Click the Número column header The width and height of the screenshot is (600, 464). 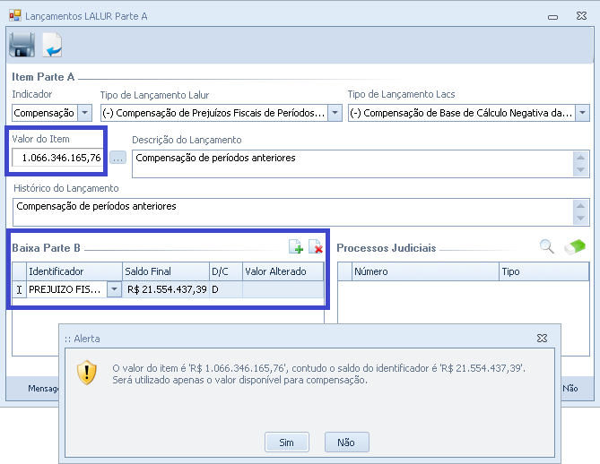tap(425, 271)
